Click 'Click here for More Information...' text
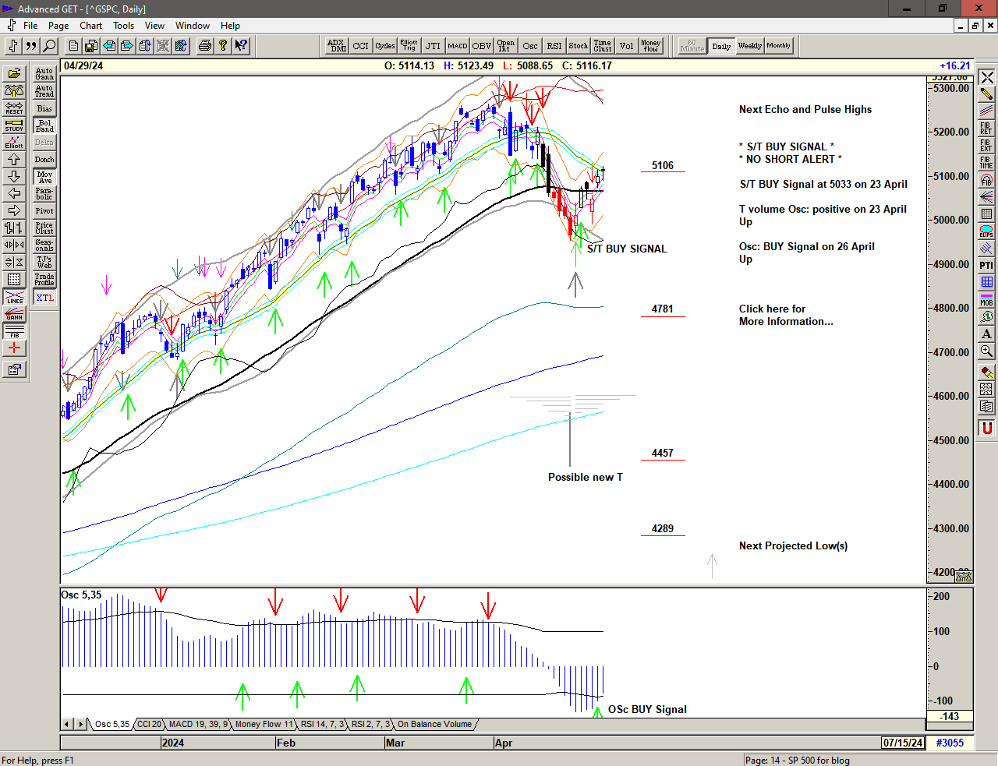 785,315
